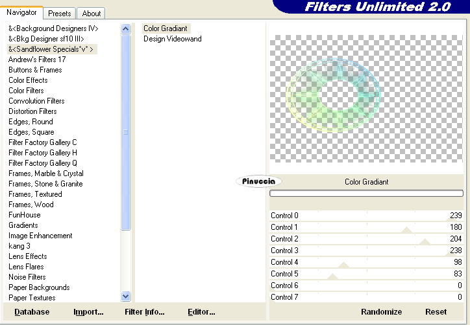Screen dimensions: 470x325
Task: Open the Presets tab
Action: pos(59,14)
